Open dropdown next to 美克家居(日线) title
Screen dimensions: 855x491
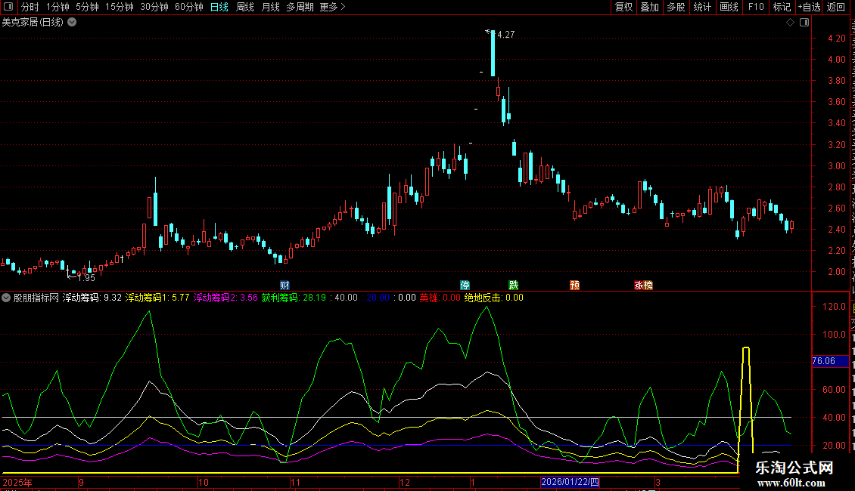[x=72, y=22]
